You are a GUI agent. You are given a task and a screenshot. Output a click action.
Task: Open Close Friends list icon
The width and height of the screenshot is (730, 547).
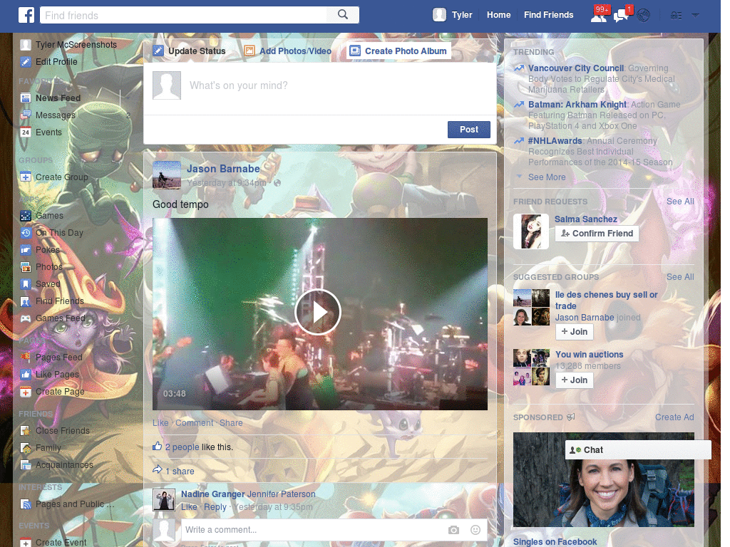click(x=26, y=431)
